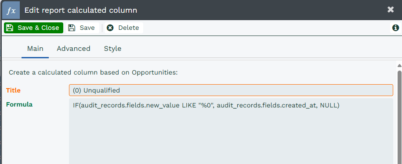
Task: Select the Style tab
Action: click(112, 49)
